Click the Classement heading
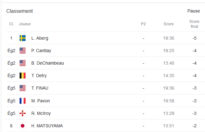 [x=20, y=11]
